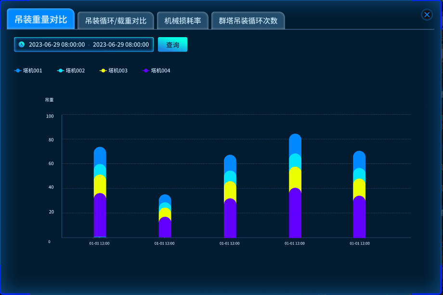The height and width of the screenshot is (295, 443).
Task: Toggle 塔机001 legend series visibility
Action: click(x=28, y=70)
